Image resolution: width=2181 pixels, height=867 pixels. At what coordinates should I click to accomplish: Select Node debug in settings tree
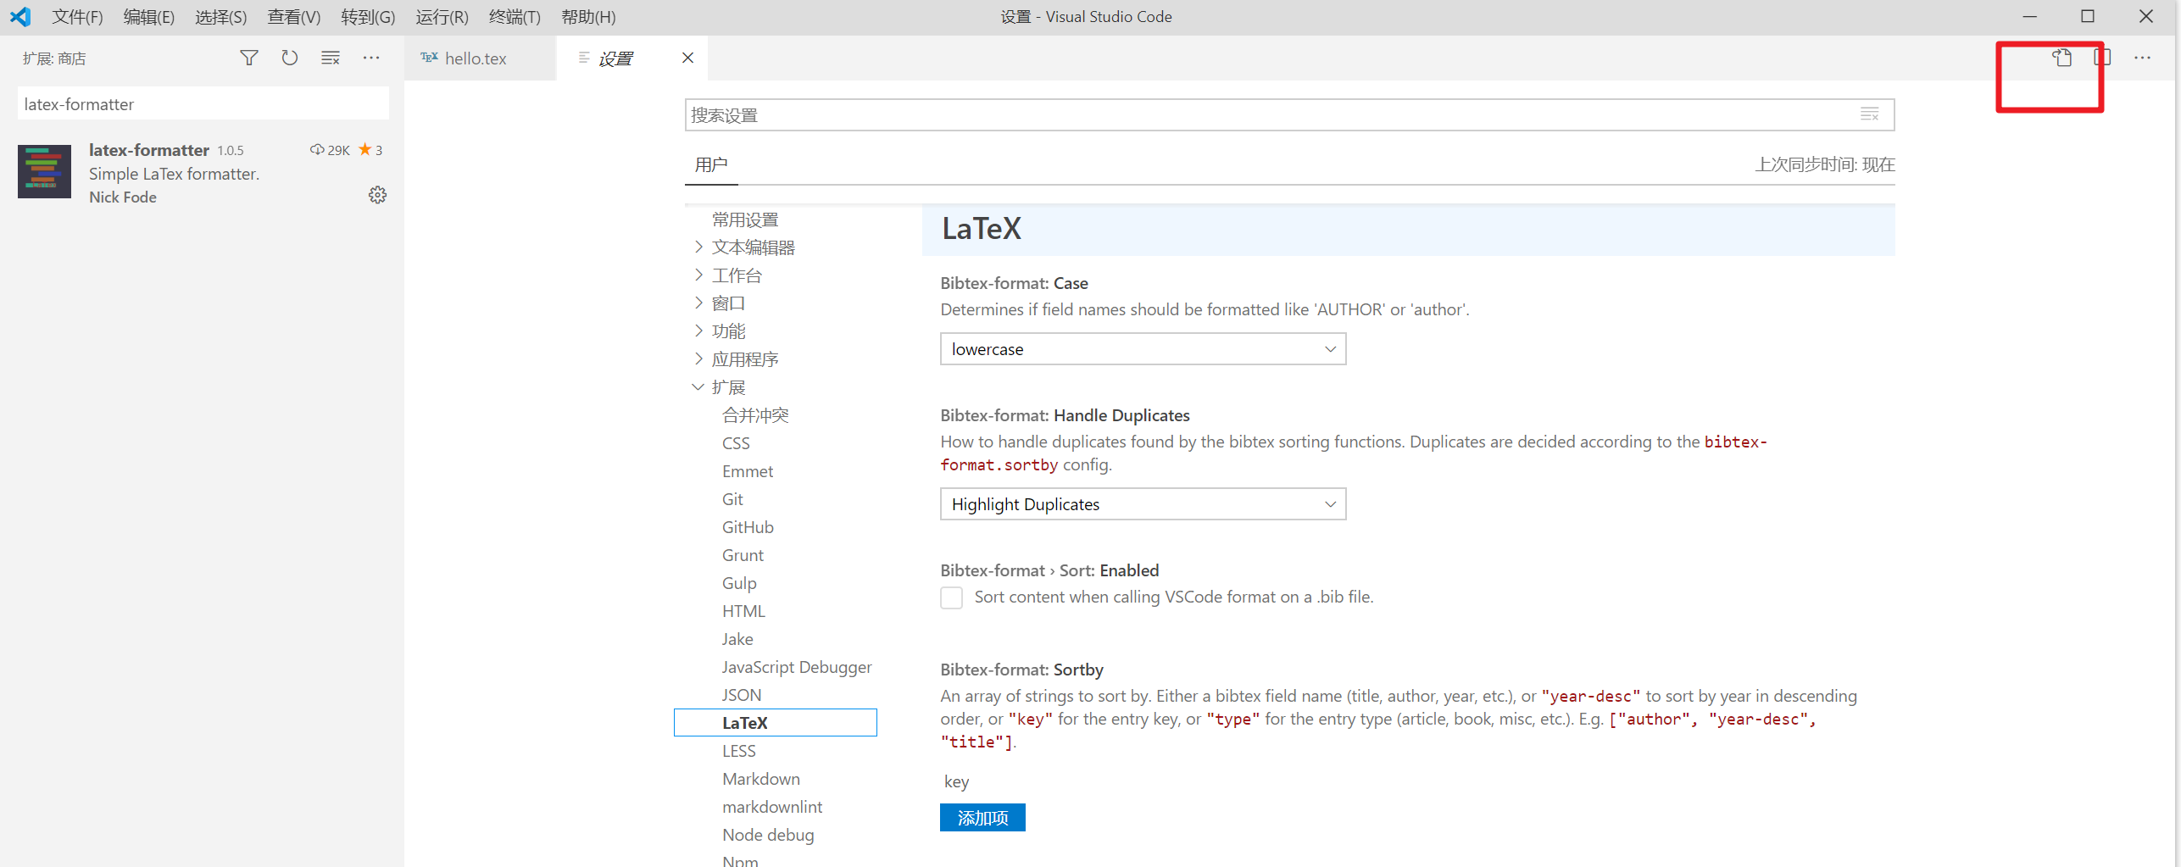(767, 835)
